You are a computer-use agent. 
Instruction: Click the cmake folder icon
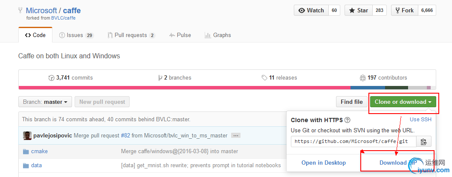(x=26, y=151)
